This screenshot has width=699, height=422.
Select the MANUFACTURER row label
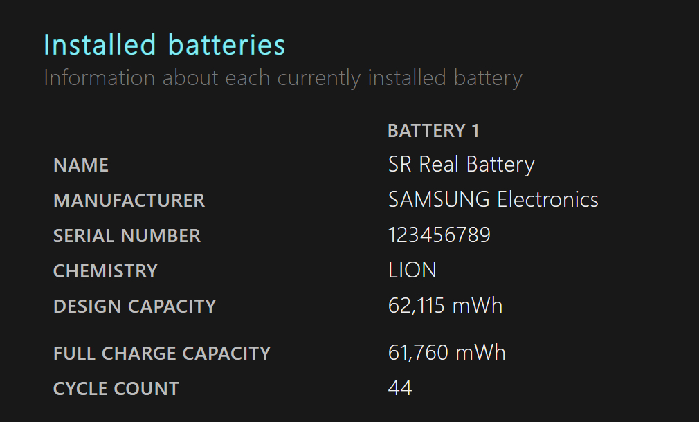[x=129, y=201]
